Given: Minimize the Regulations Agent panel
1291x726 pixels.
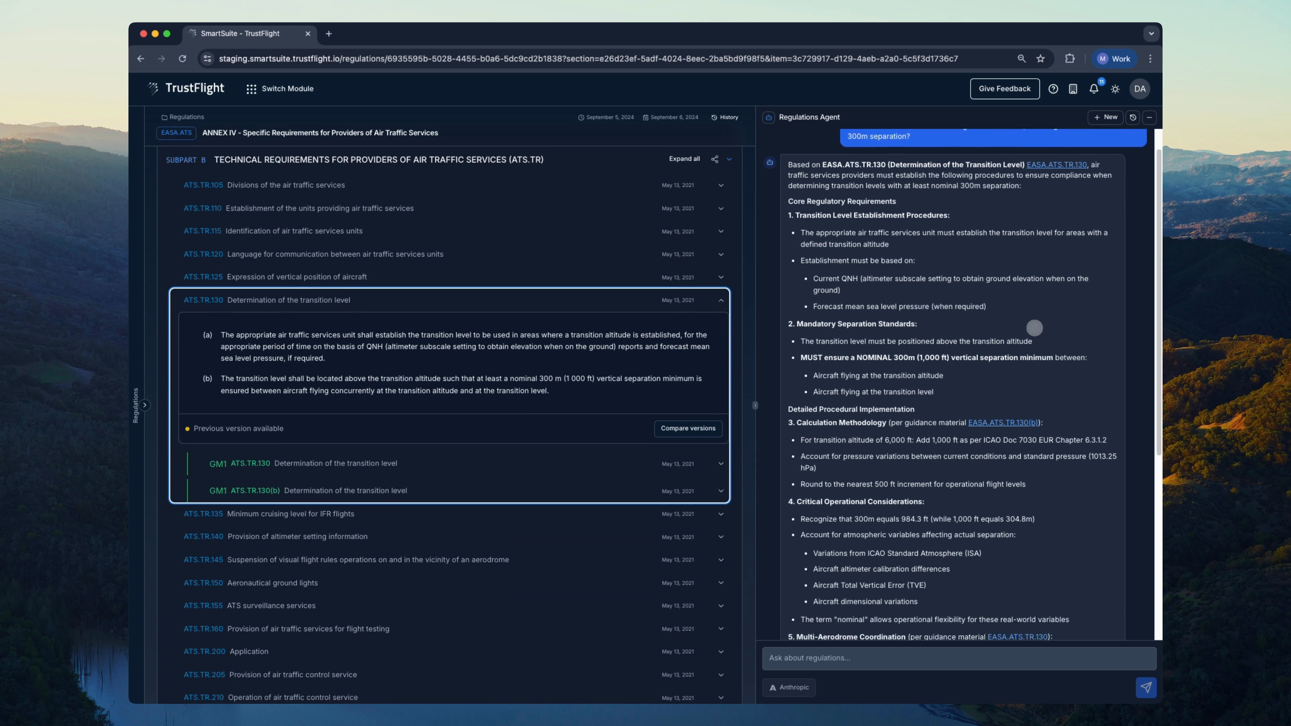Looking at the screenshot, I should coord(1149,117).
